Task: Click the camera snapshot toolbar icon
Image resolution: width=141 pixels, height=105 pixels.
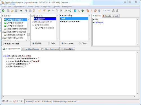Action: click(x=21, y=10)
